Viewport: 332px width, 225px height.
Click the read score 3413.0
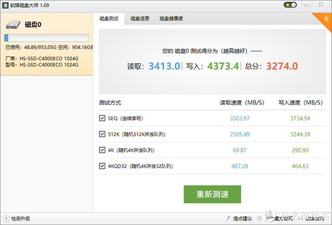point(164,66)
